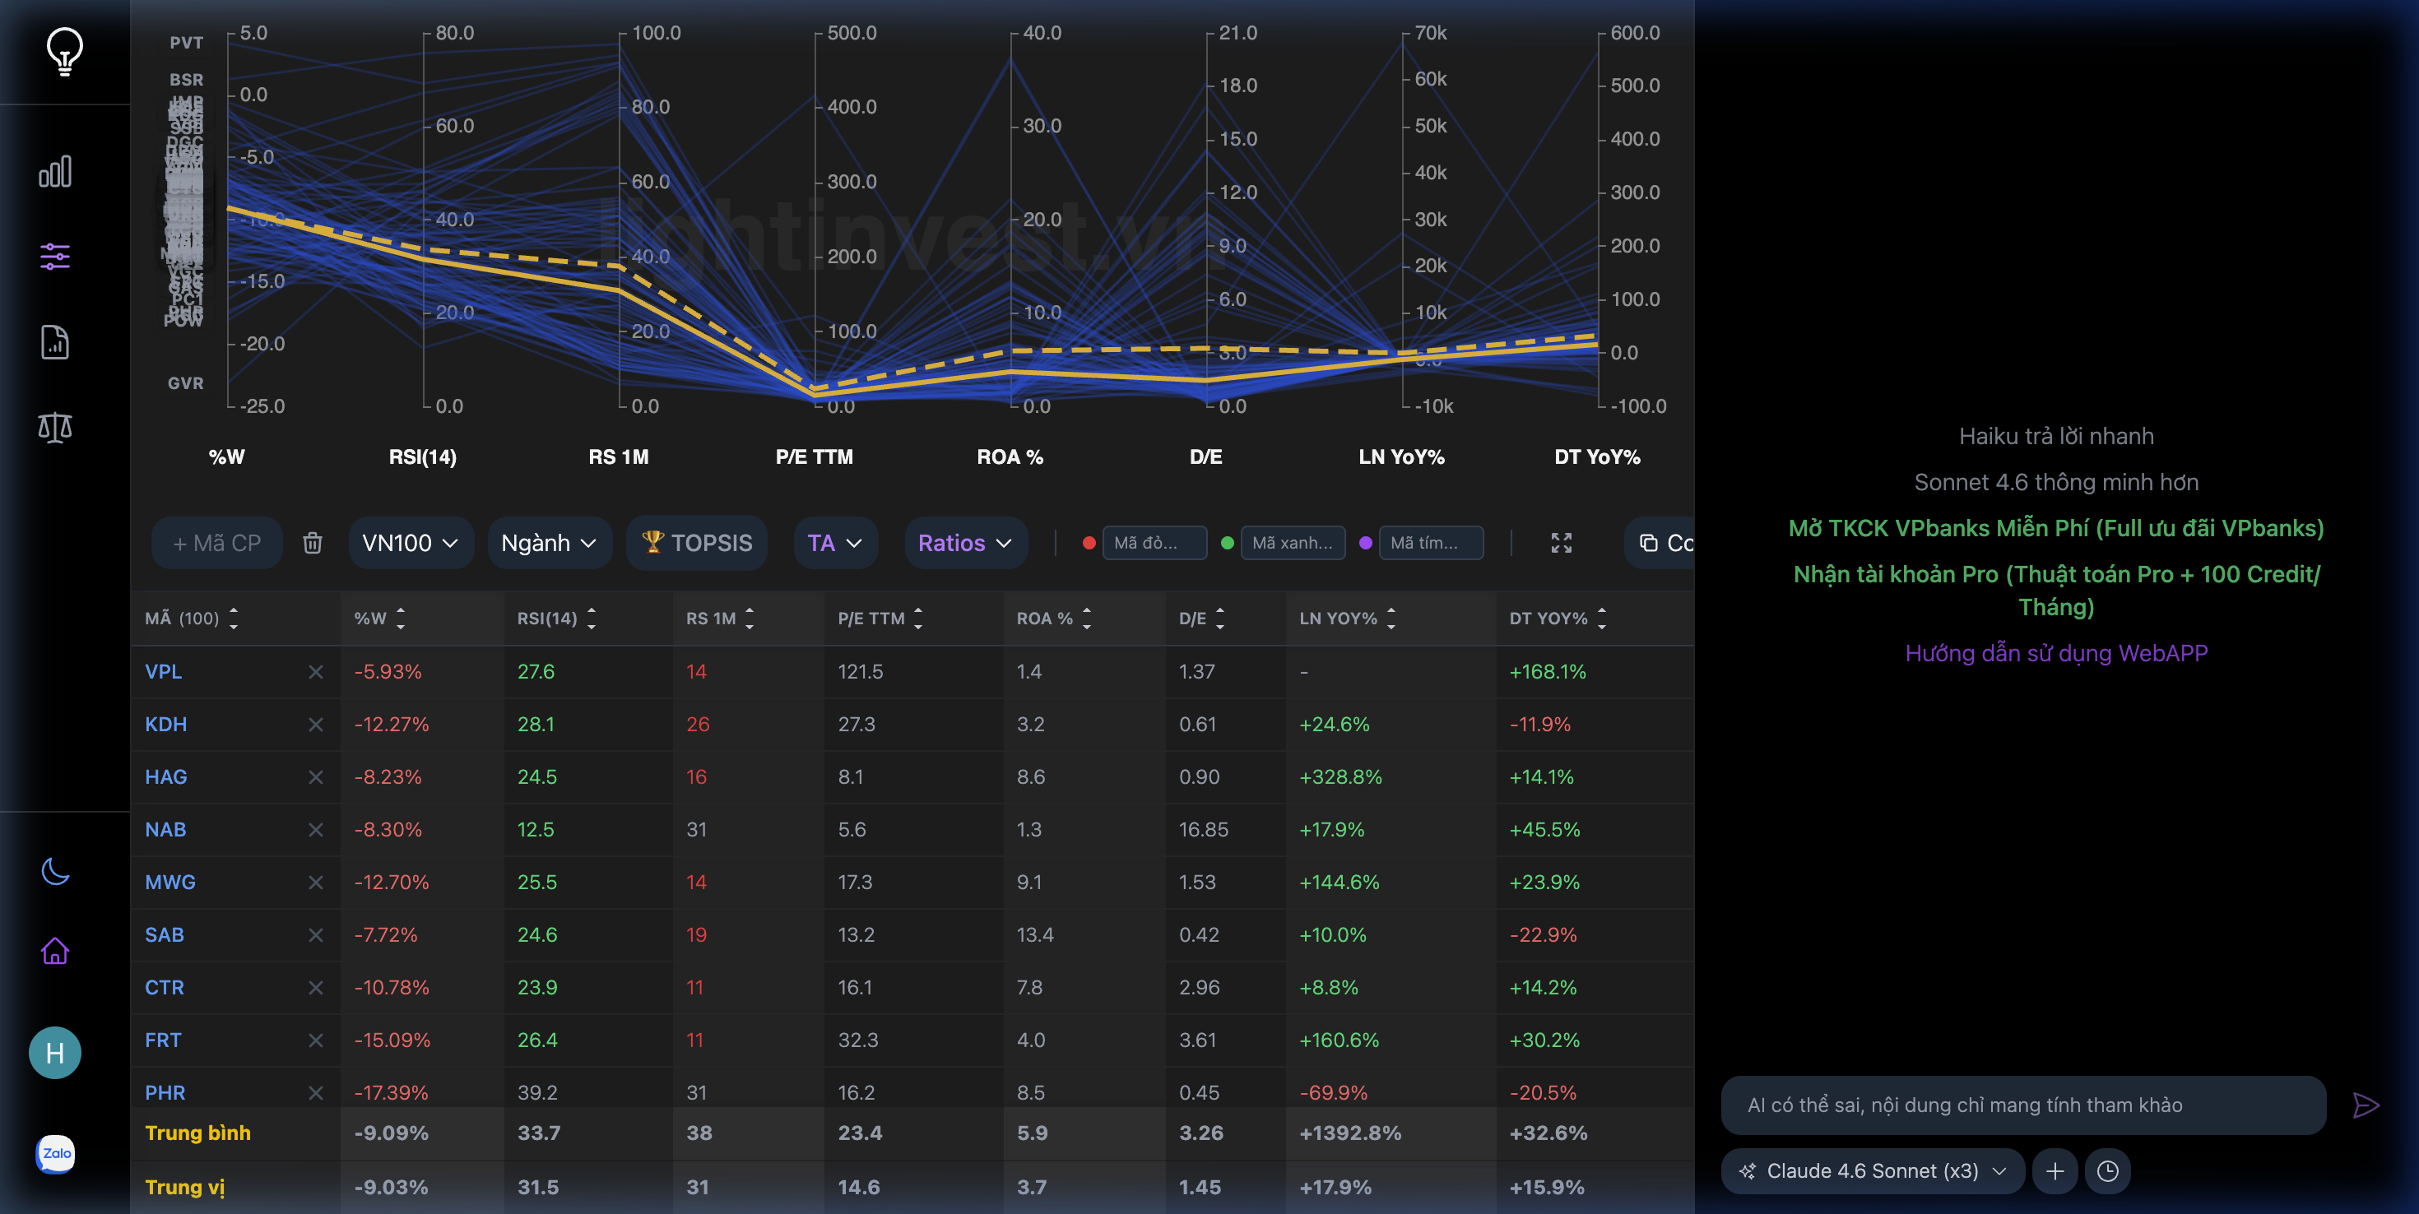Screen dimensions: 2419x1214
Task: Open Hướng dẫn sử dụng WebAPP link
Action: pyautogui.click(x=2055, y=654)
